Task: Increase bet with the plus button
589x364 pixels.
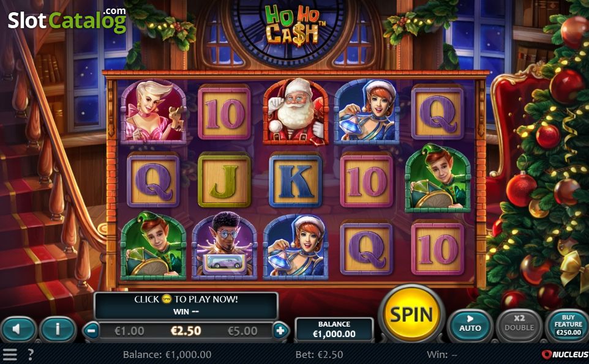Action: tap(280, 331)
